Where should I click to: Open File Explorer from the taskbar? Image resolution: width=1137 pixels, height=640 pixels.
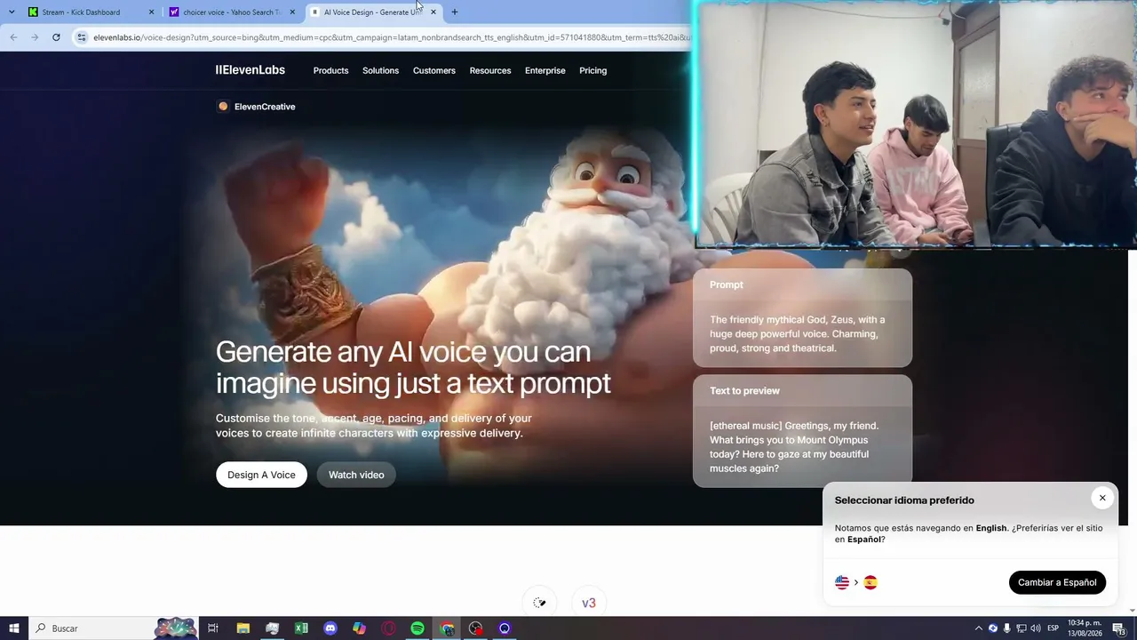(243, 628)
